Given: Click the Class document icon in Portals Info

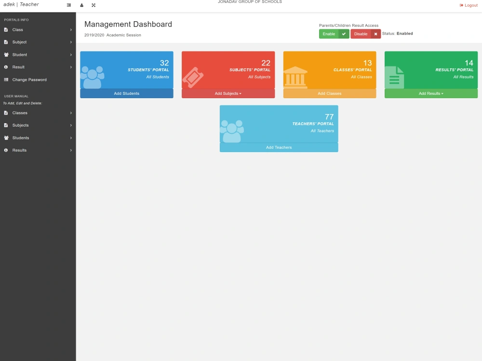Looking at the screenshot, I should point(6,30).
